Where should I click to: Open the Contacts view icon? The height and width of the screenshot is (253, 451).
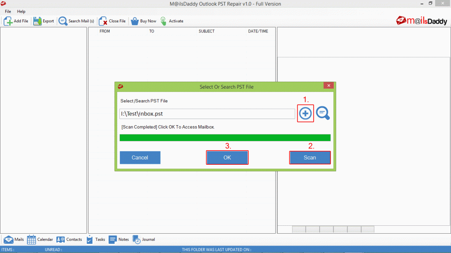point(60,239)
